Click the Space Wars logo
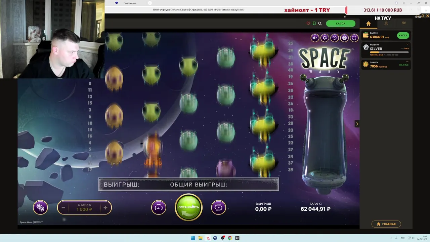Viewport: 430px width, 242px height. click(325, 61)
